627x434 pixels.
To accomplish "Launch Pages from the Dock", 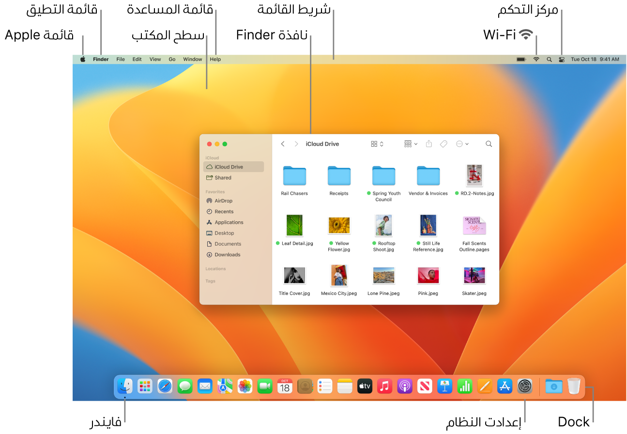I will pos(485,386).
